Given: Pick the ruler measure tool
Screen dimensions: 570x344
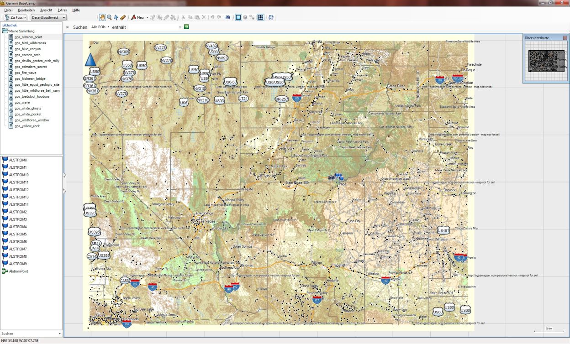Looking at the screenshot, I should [123, 17].
